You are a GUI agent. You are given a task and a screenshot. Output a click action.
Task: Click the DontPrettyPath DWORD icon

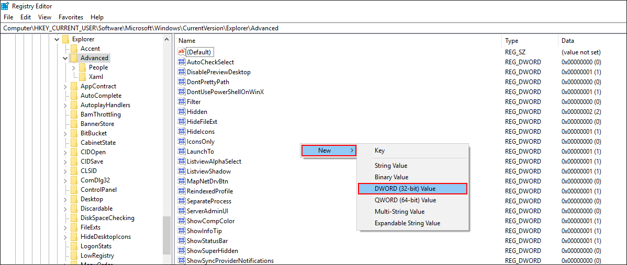[182, 82]
